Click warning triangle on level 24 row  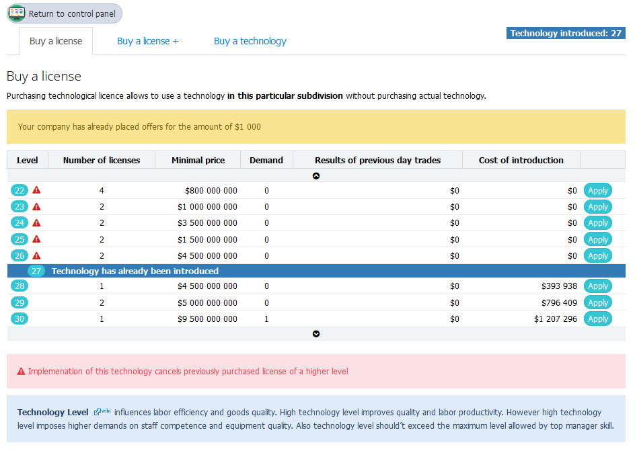click(36, 222)
